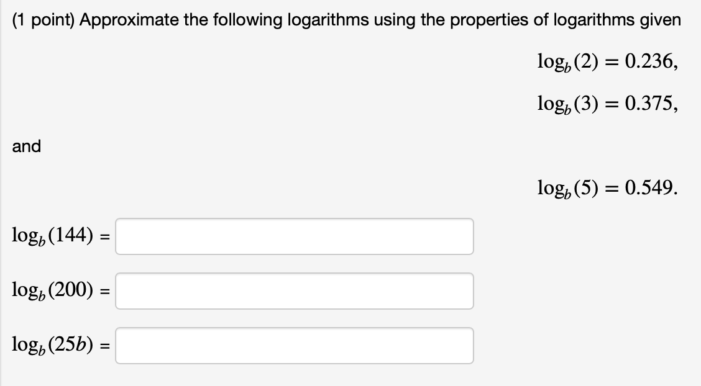Viewport: 701px width, 386px height.
Task: Click the equals sign after log_b(144)
Action: click(107, 236)
